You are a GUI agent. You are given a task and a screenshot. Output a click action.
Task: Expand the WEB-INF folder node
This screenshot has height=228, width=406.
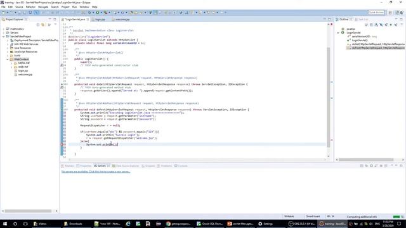tap(11, 67)
